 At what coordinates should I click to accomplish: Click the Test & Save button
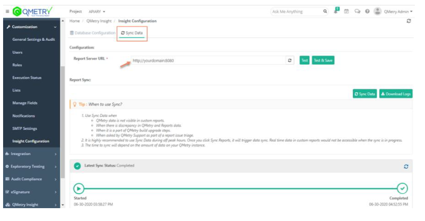[x=323, y=60]
